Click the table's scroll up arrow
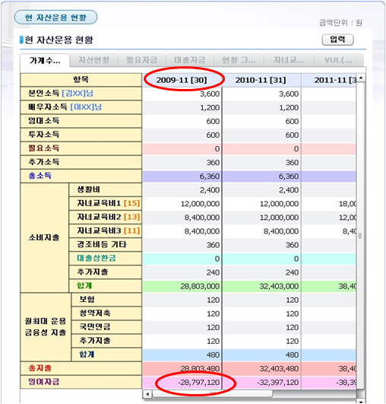Screen dimensions: 386x404 tap(361, 78)
